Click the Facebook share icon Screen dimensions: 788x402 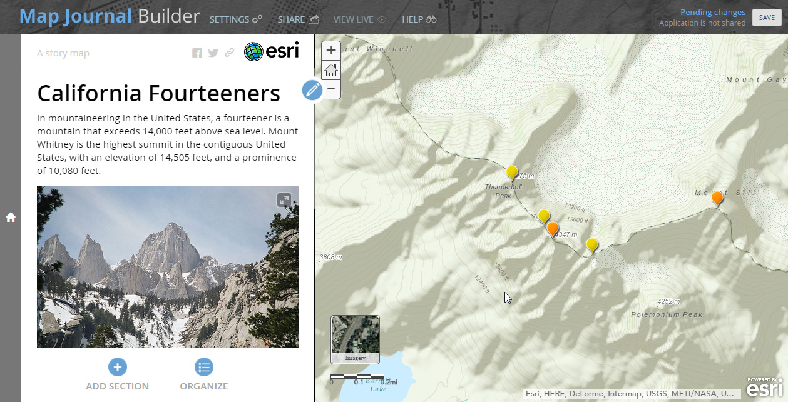[197, 53]
